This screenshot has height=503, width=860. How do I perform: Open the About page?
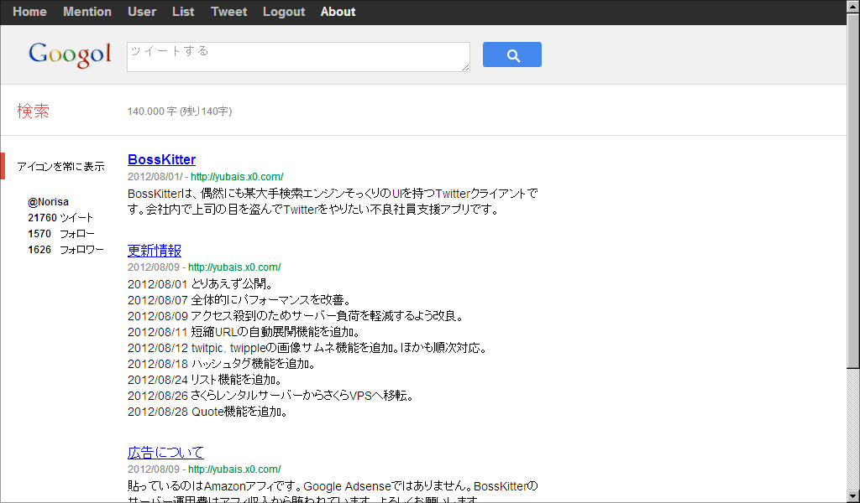(x=338, y=12)
